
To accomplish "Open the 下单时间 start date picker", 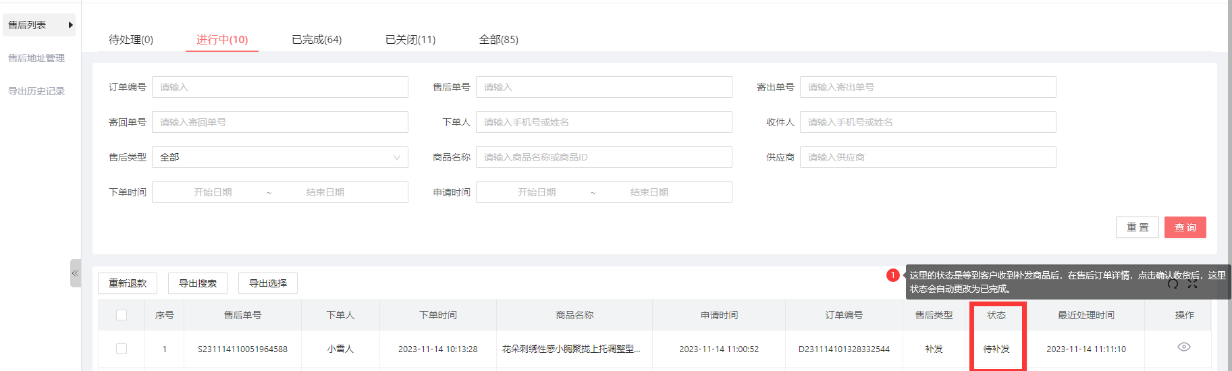I will 213,192.
